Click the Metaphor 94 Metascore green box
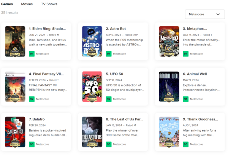 click(185, 54)
